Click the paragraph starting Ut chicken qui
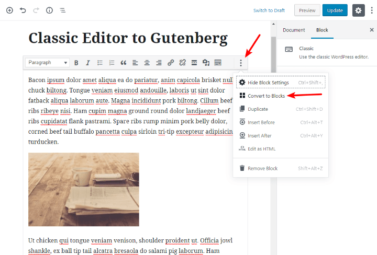 pos(130,246)
